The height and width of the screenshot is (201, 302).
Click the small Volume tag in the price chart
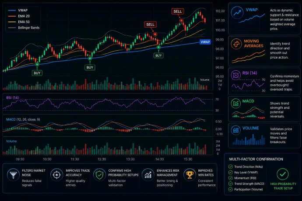point(204,80)
